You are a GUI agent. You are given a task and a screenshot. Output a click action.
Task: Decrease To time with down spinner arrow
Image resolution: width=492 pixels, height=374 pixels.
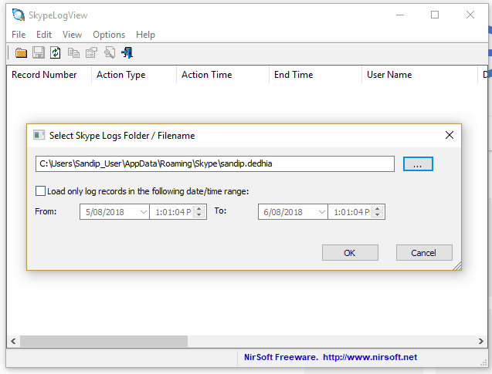(378, 215)
